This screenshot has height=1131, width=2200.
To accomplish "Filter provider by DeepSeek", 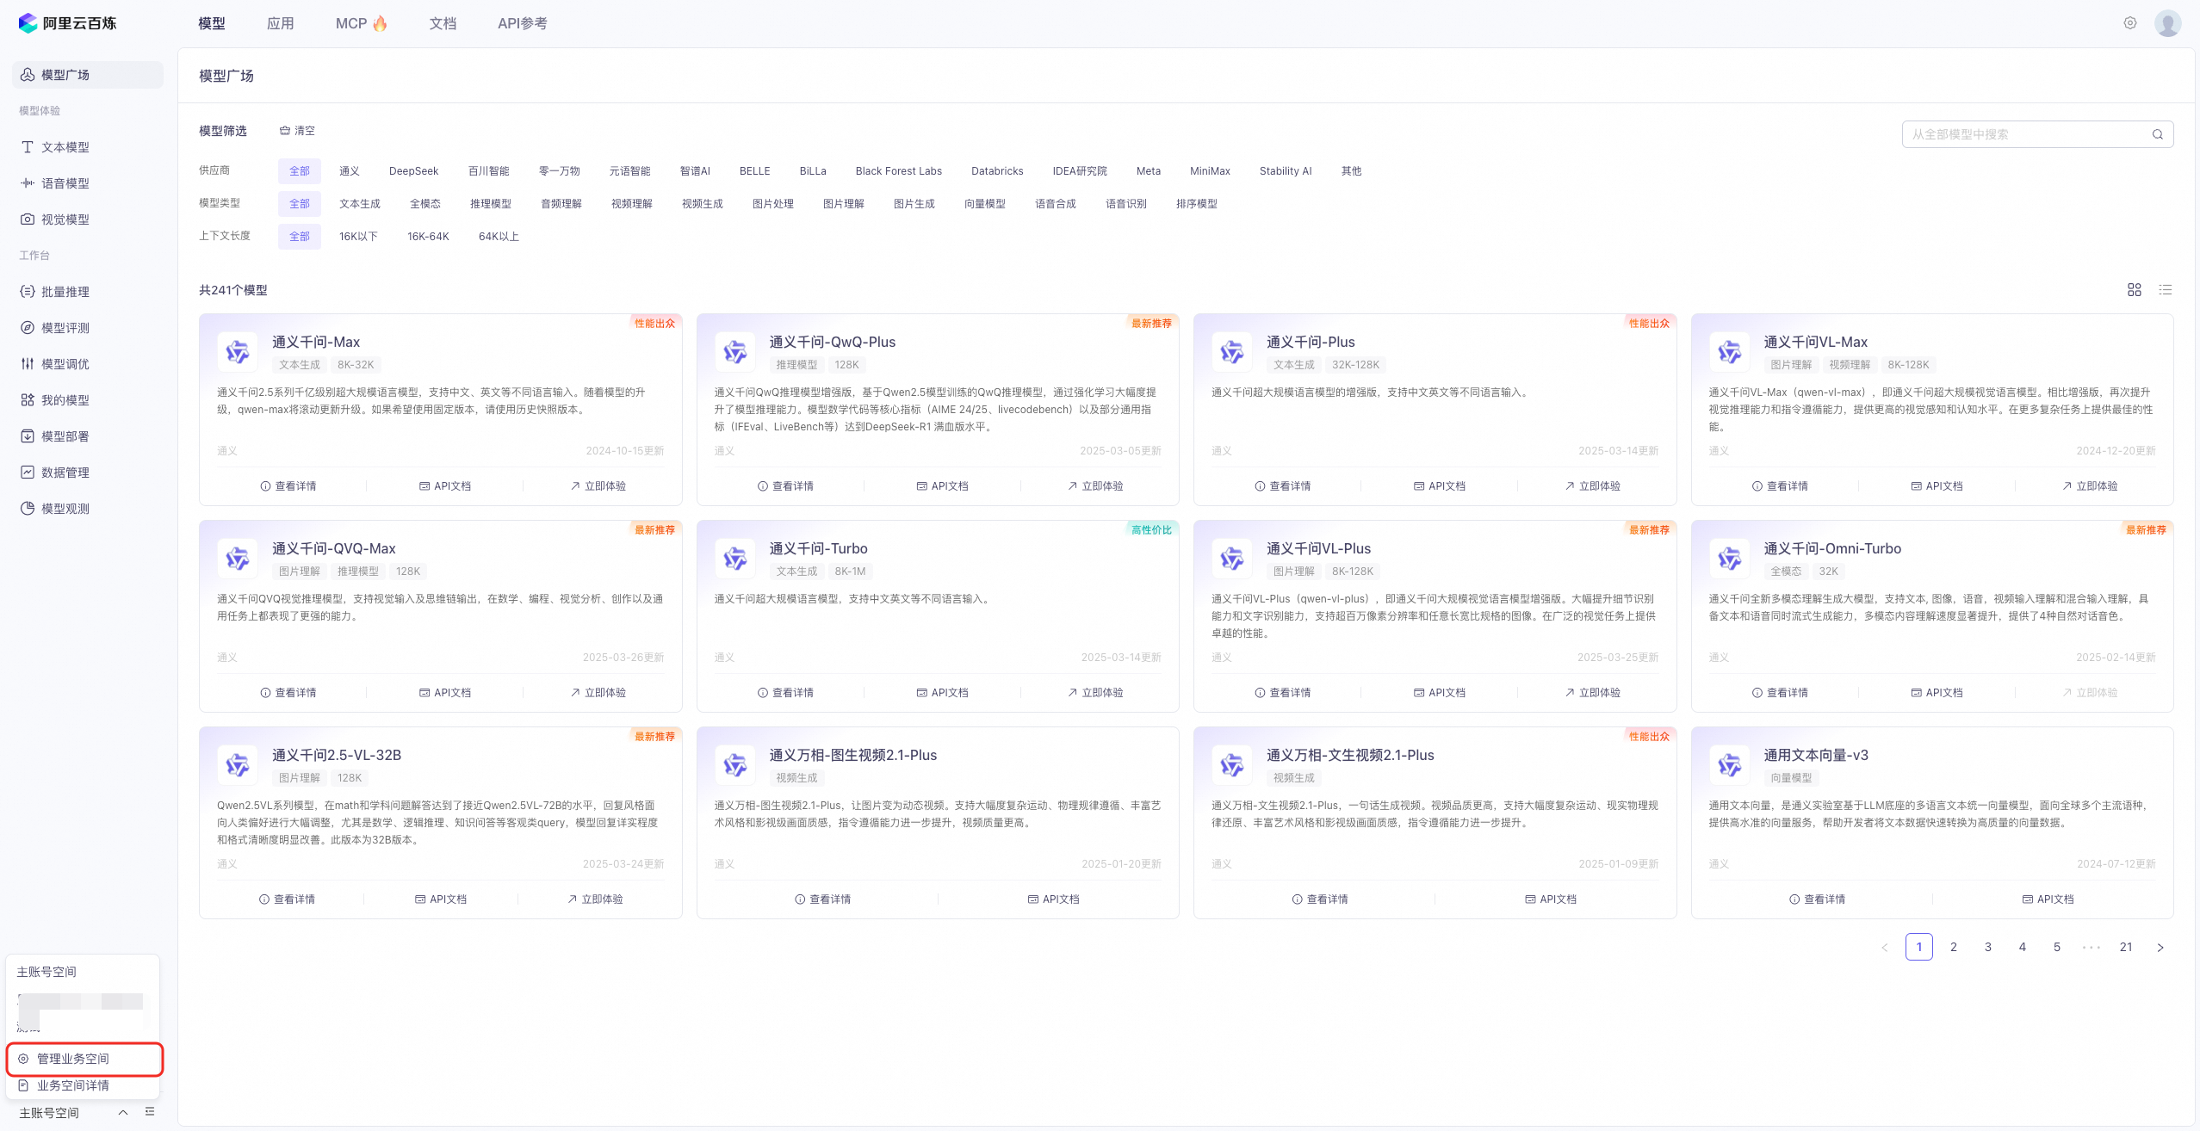I will [x=413, y=171].
